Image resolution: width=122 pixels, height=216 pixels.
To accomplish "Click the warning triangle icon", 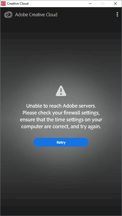I will (61, 91).
